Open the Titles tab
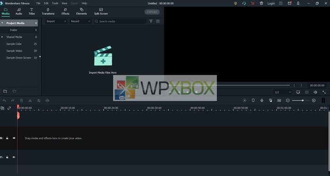Screen dimensions: 330x176 (32, 12)
